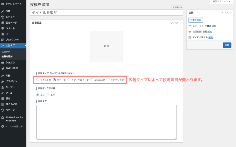The height and width of the screenshot is (147, 236).
Task: Select the テキスト型 ad type radio
Action: click(x=38, y=80)
